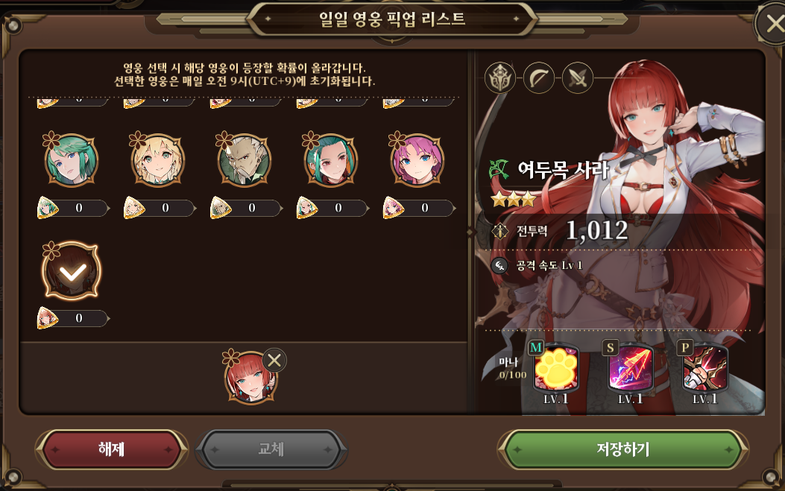Select the pink-haired hero portrait
785x491 pixels.
[417, 161]
